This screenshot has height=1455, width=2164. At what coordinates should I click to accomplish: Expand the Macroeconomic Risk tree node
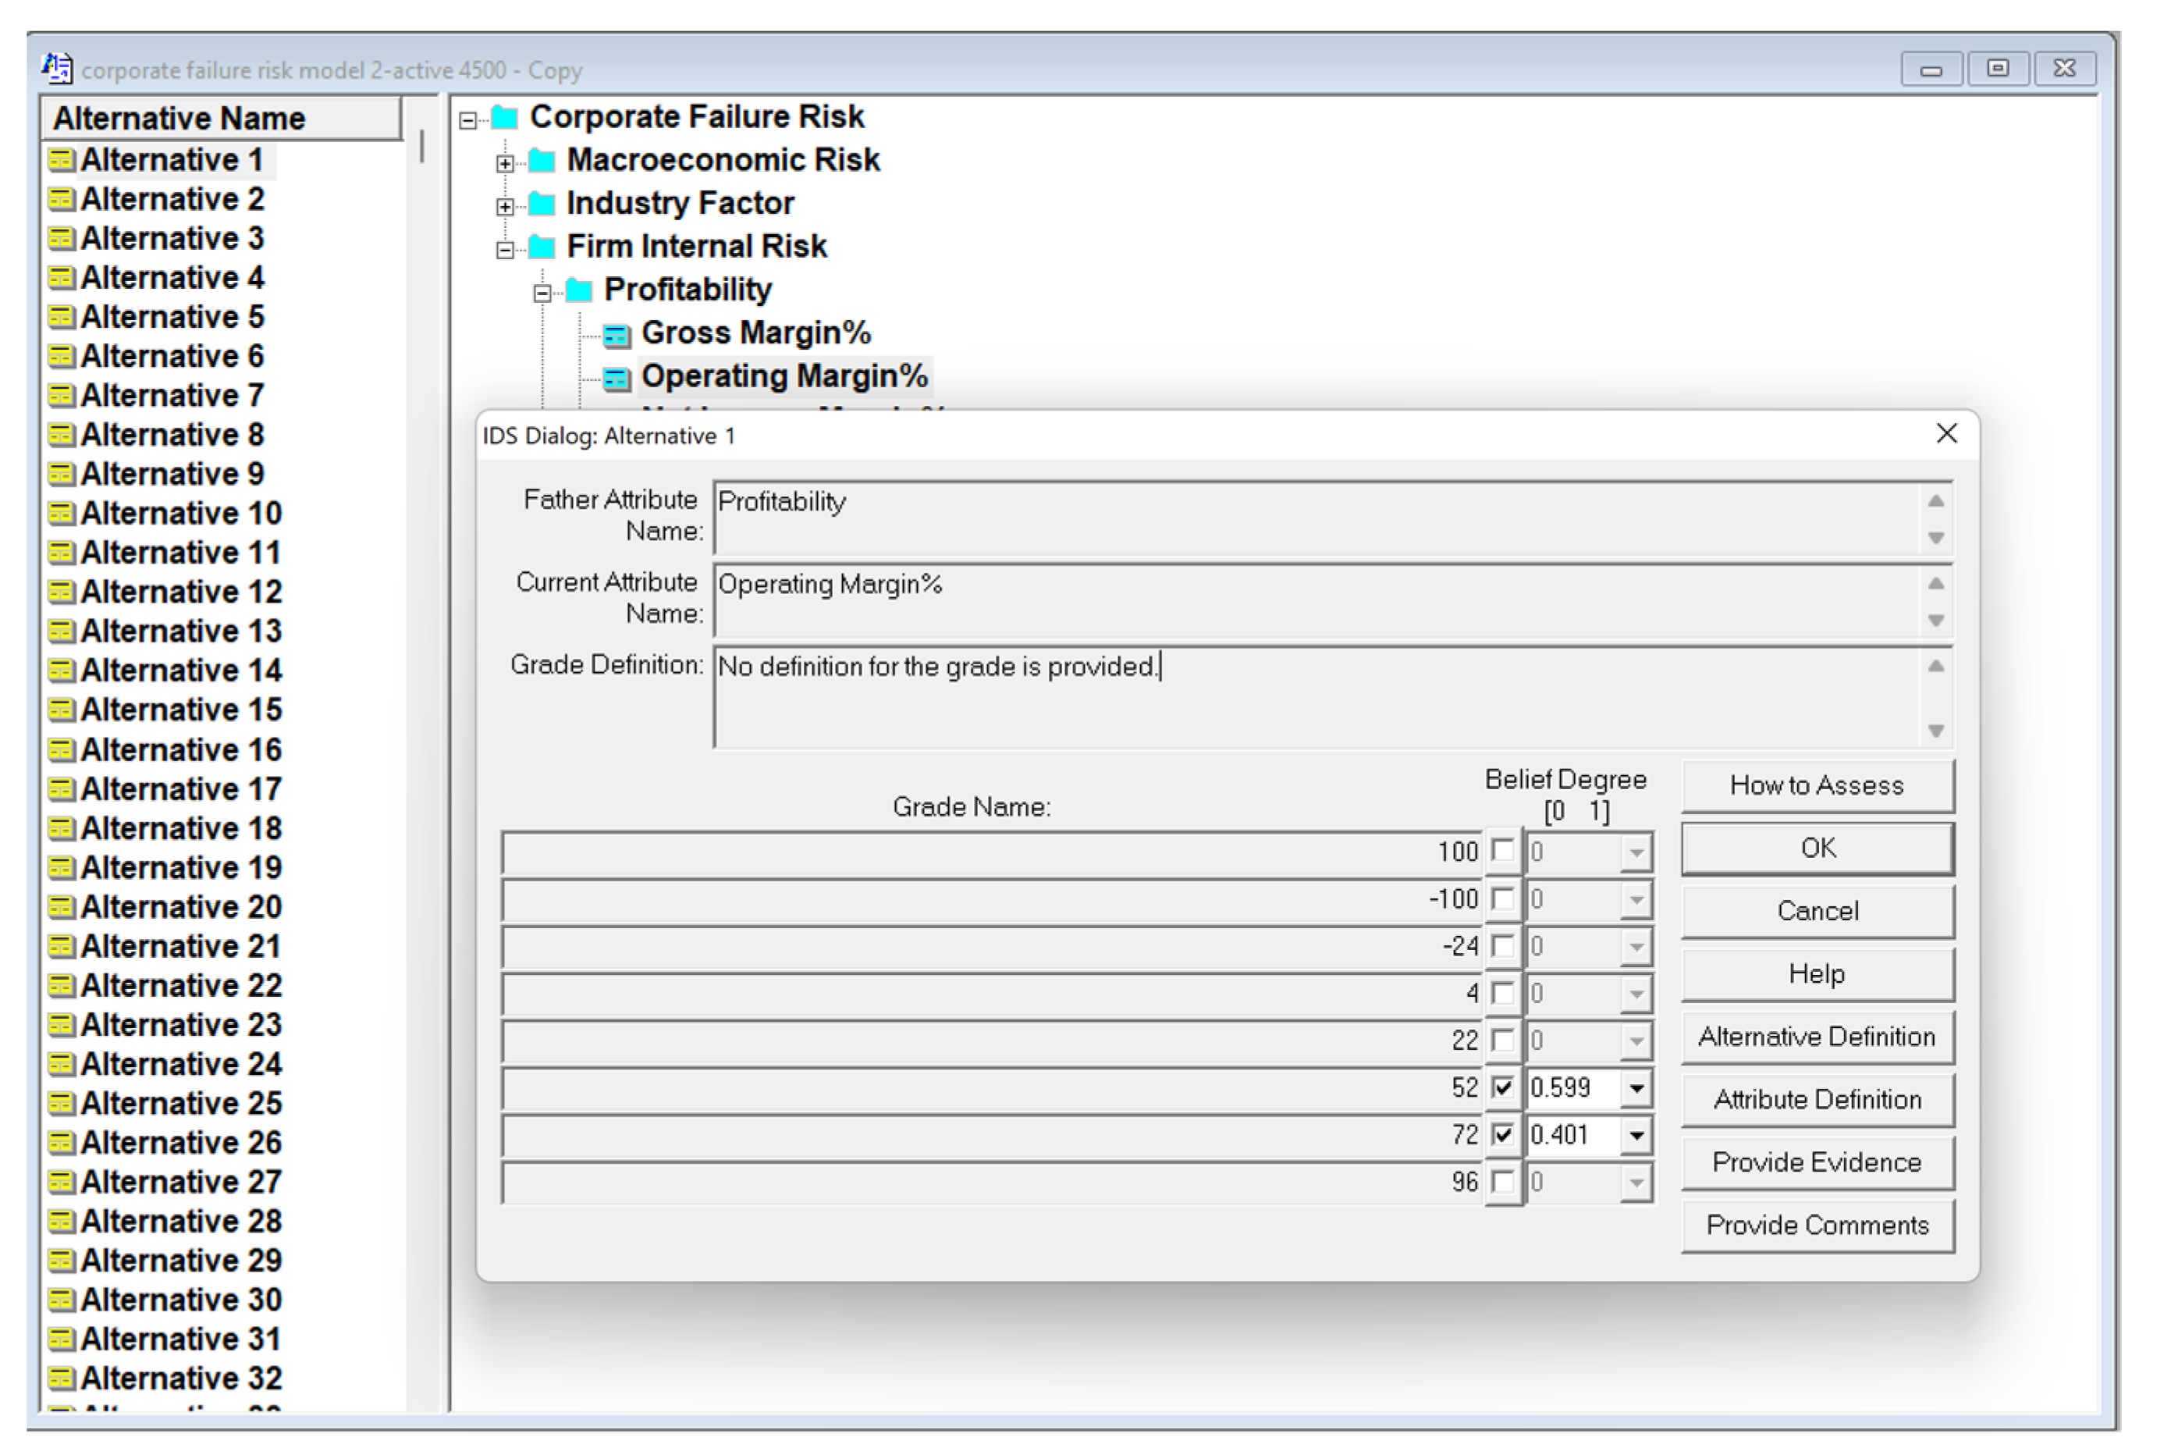[x=505, y=164]
